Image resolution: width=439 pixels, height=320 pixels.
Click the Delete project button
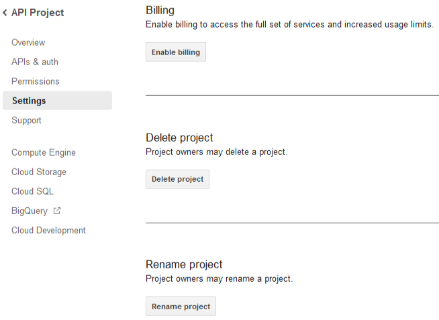pos(177,179)
